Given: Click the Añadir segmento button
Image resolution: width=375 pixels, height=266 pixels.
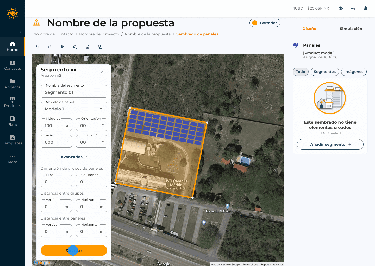Looking at the screenshot, I should click(330, 144).
